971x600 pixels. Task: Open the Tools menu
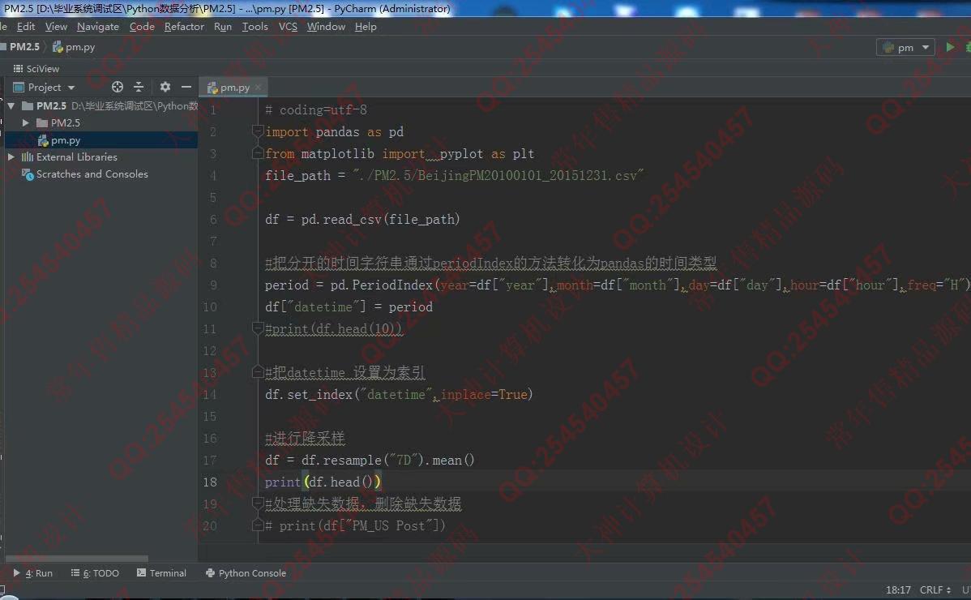(255, 27)
